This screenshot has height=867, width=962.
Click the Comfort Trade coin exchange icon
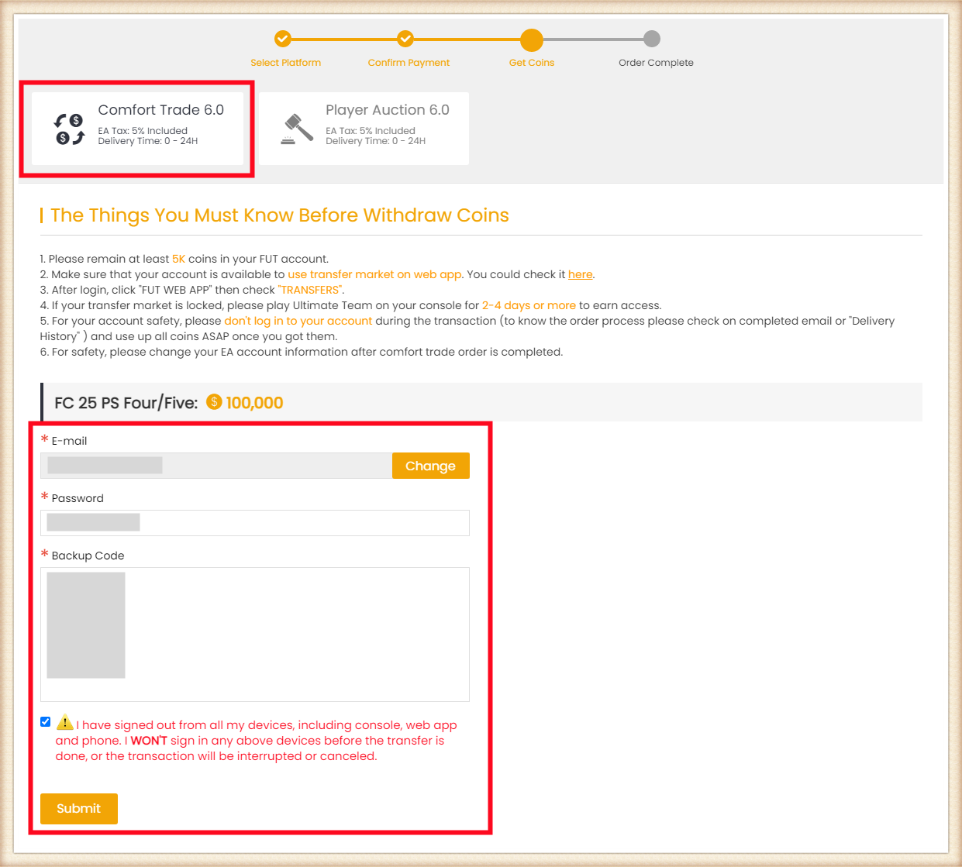click(69, 129)
